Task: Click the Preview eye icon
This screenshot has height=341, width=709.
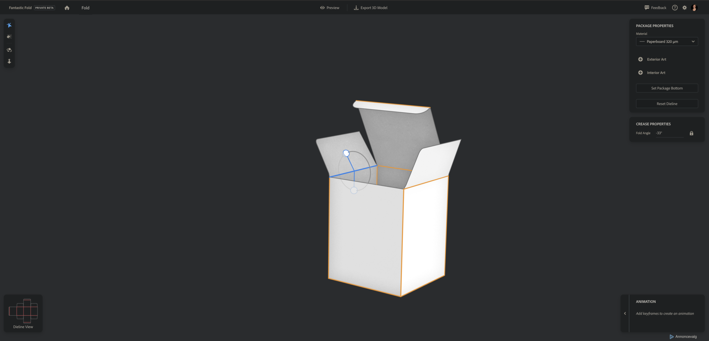Action: 322,7
